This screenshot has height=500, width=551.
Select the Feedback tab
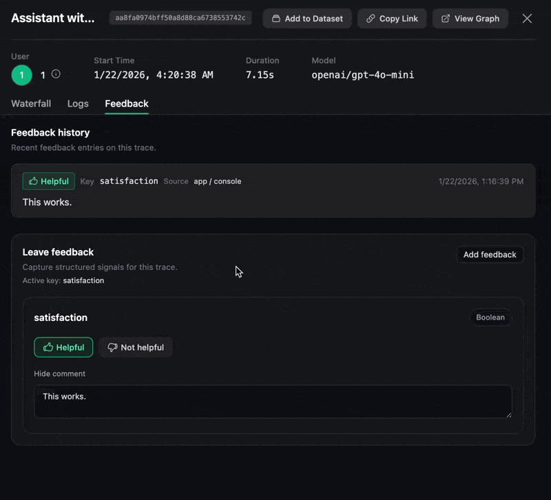(x=127, y=104)
